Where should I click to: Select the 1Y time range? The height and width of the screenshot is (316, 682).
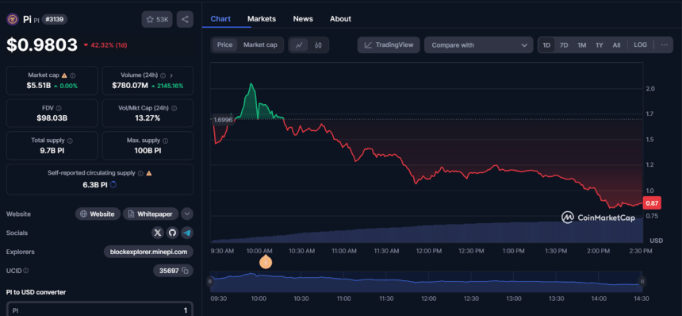[x=600, y=44]
